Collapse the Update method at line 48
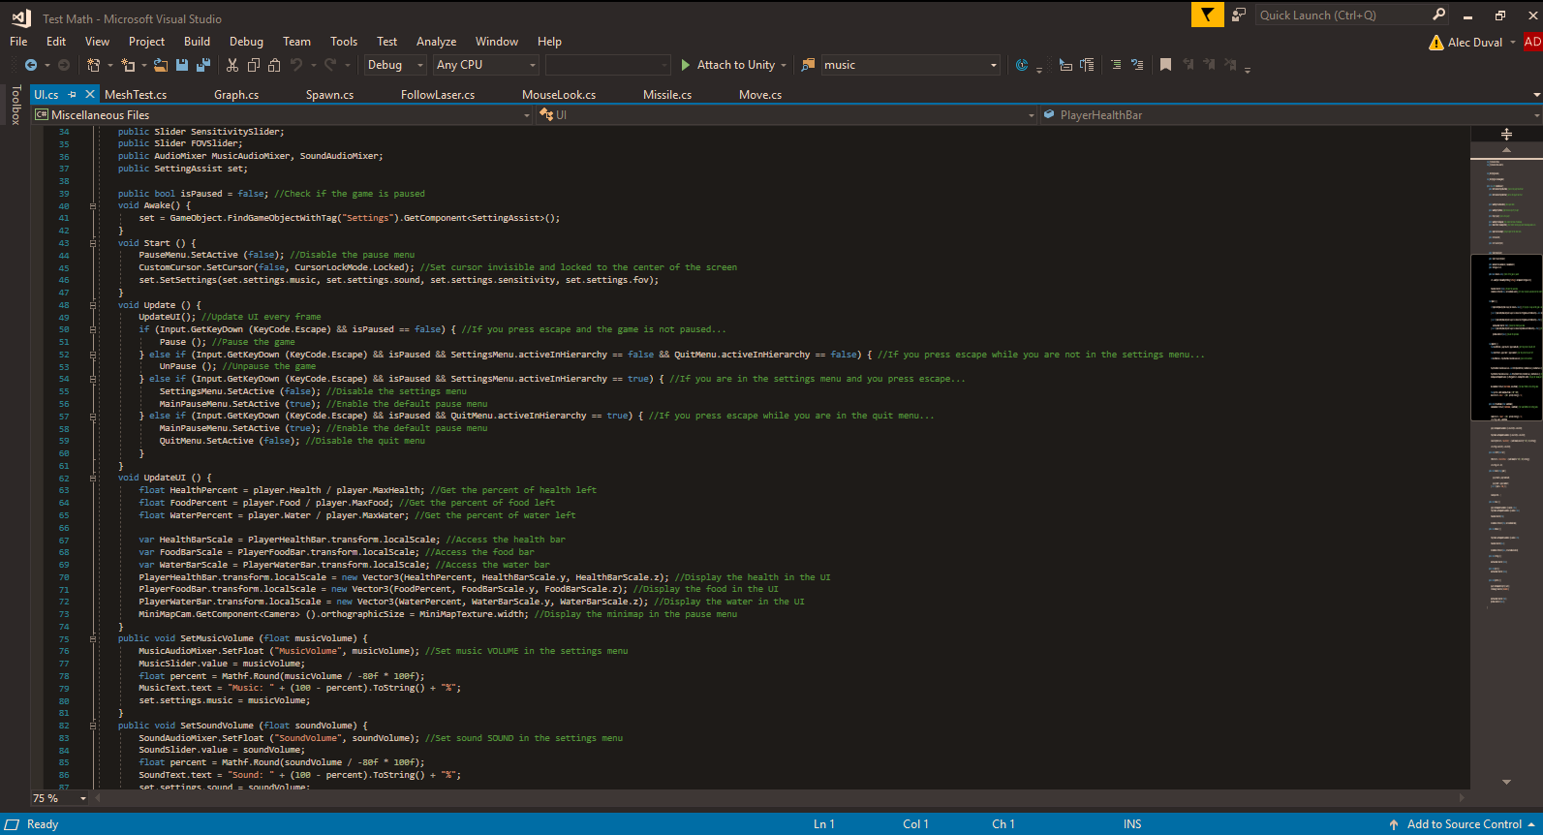Screen dimensions: 1543x835 click(x=93, y=305)
